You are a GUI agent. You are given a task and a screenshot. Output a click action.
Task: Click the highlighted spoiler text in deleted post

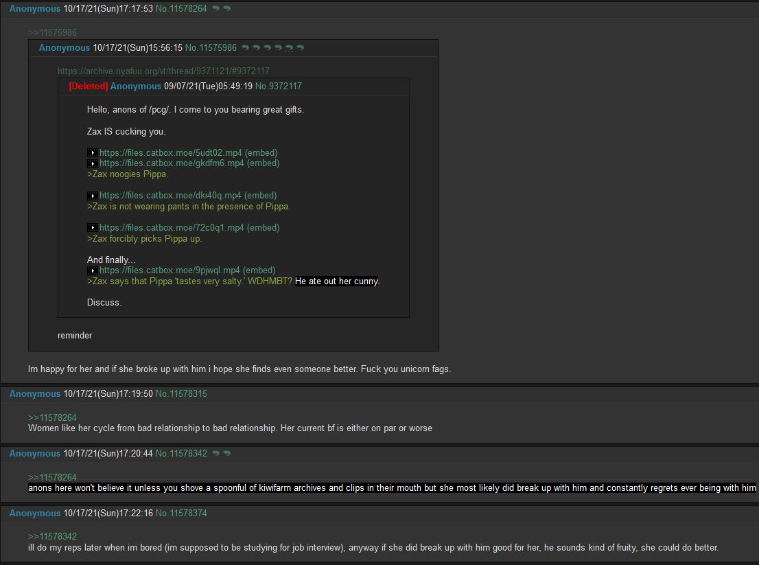[x=336, y=281]
